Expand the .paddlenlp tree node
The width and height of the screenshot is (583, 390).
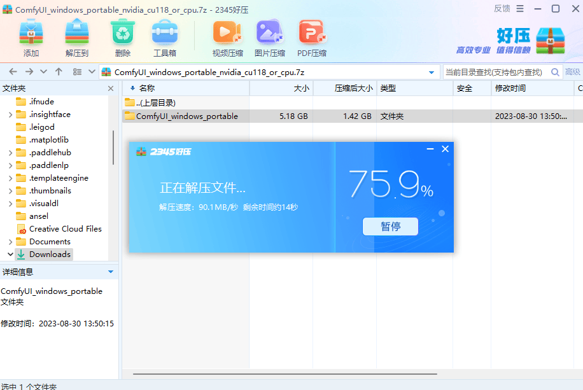point(10,165)
